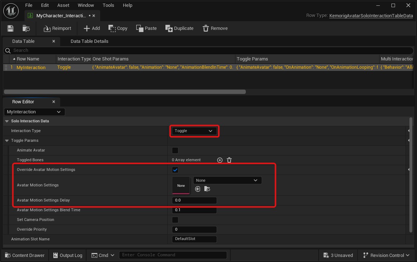The height and width of the screenshot is (262, 417).
Task: Click the Reimport toolbar button
Action: coord(57,28)
